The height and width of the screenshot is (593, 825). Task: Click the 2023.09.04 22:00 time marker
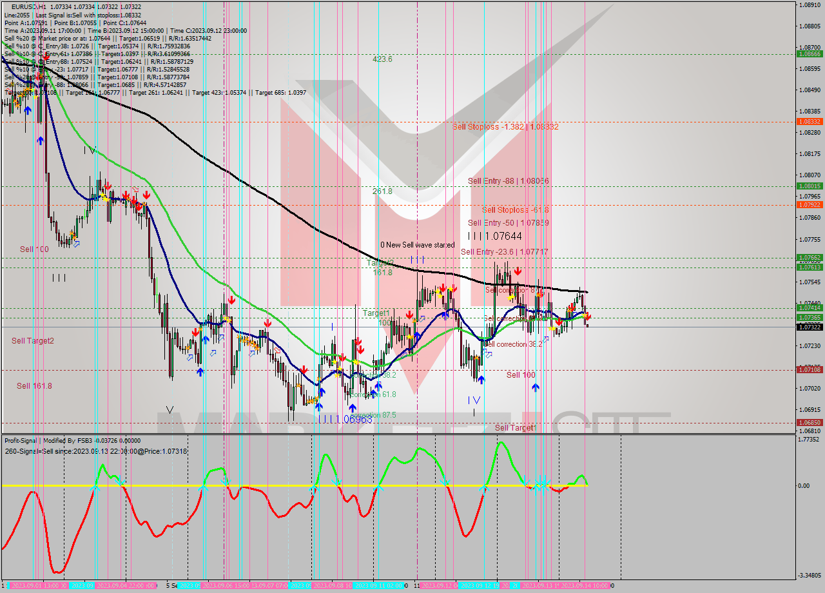124,586
